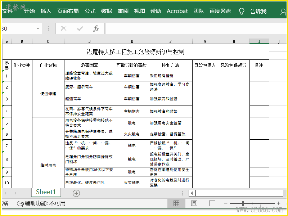Click the cancel X formula button
The width and height of the screenshot is (288, 216).
(64, 28)
